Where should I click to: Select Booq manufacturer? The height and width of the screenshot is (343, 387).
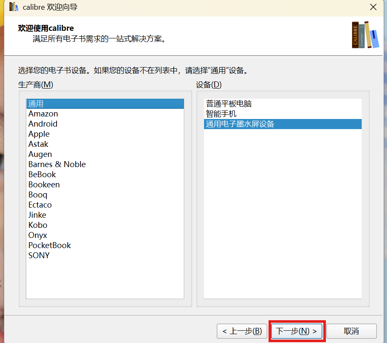click(x=105, y=195)
